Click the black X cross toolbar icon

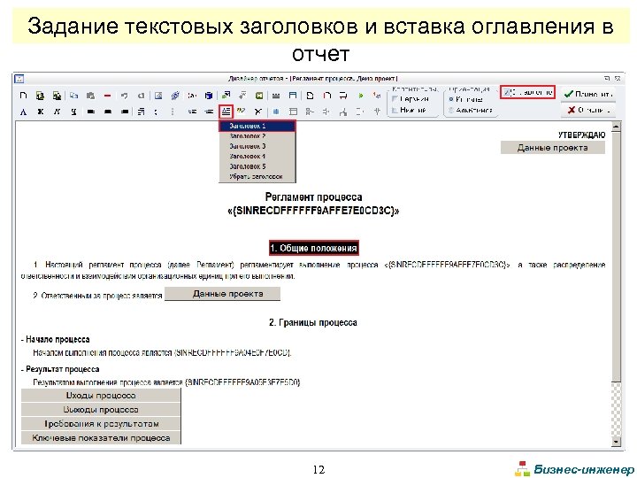258,112
